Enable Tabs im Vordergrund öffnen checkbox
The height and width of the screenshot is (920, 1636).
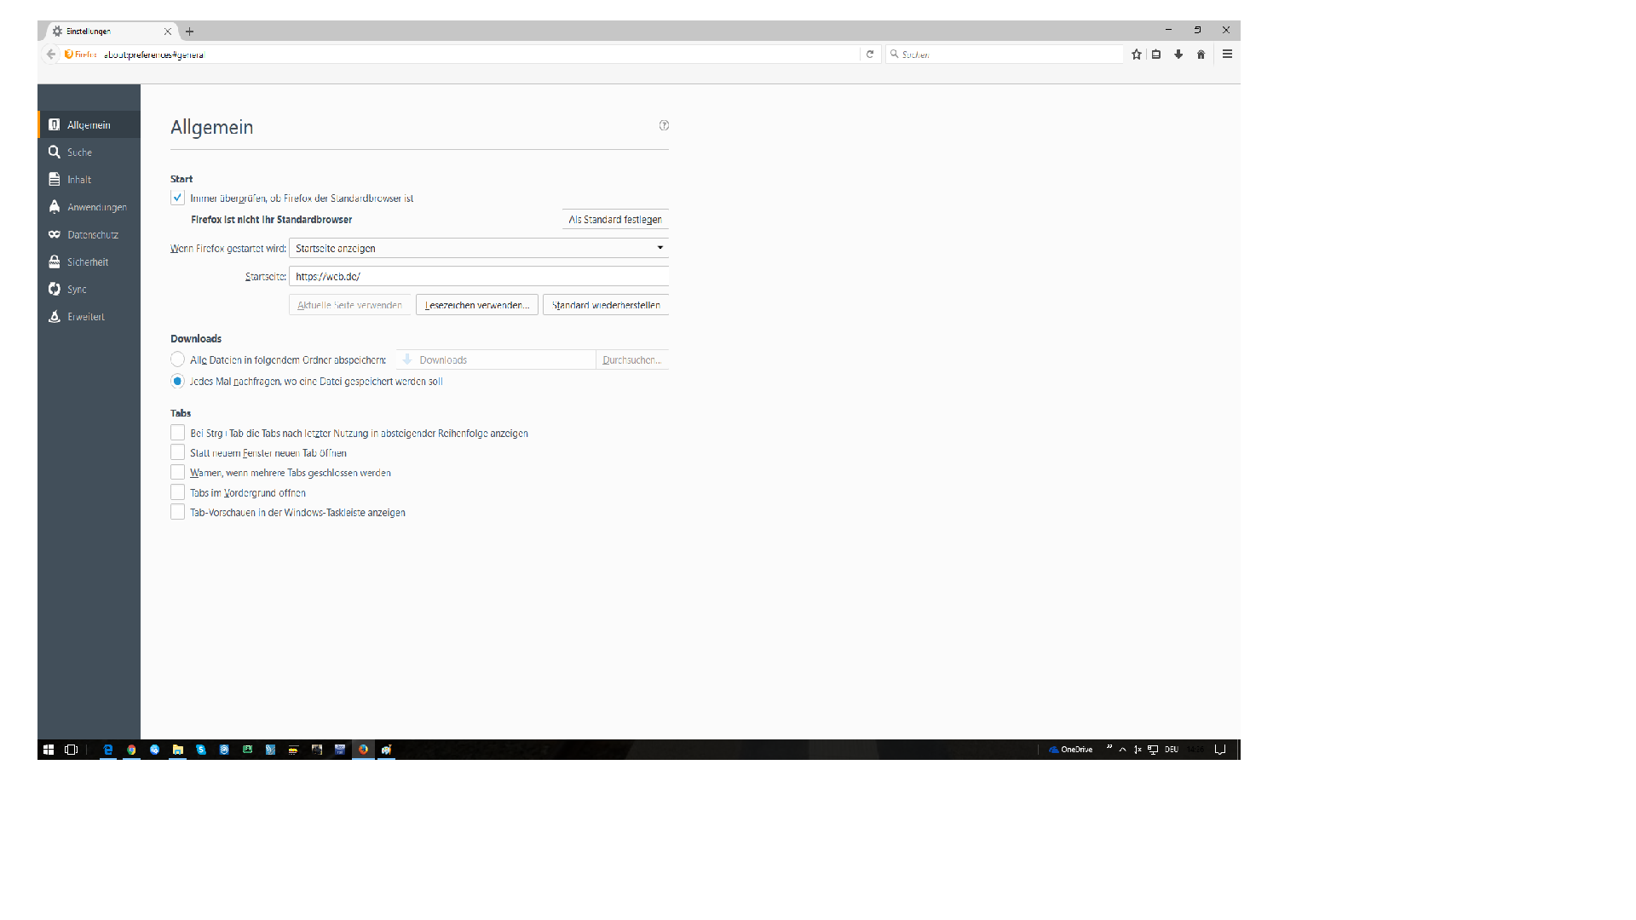[x=177, y=492]
